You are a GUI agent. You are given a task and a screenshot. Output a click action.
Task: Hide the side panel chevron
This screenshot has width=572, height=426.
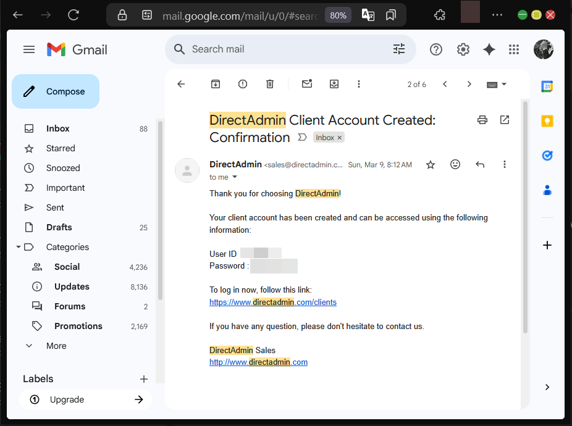click(x=547, y=387)
